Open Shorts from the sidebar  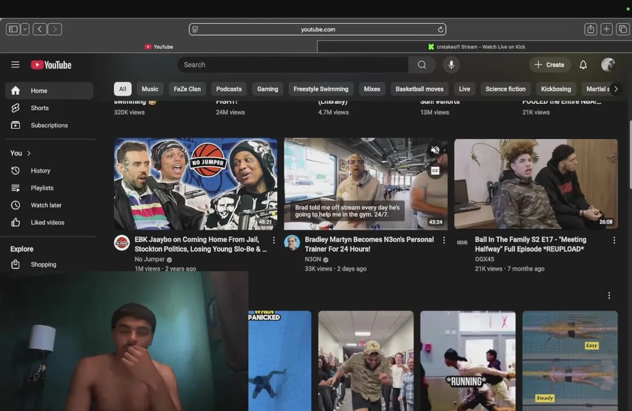coord(49,108)
